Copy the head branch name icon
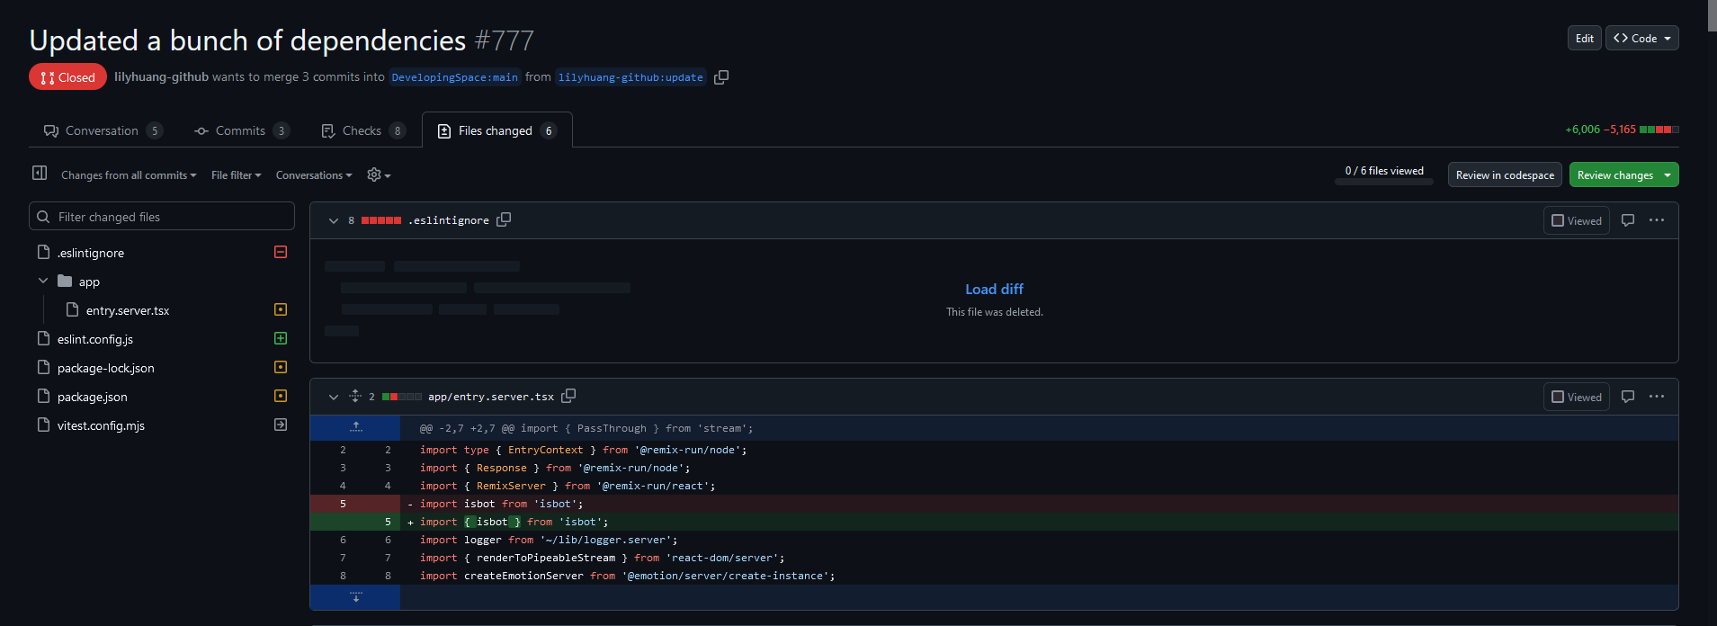This screenshot has height=626, width=1717. (x=721, y=77)
